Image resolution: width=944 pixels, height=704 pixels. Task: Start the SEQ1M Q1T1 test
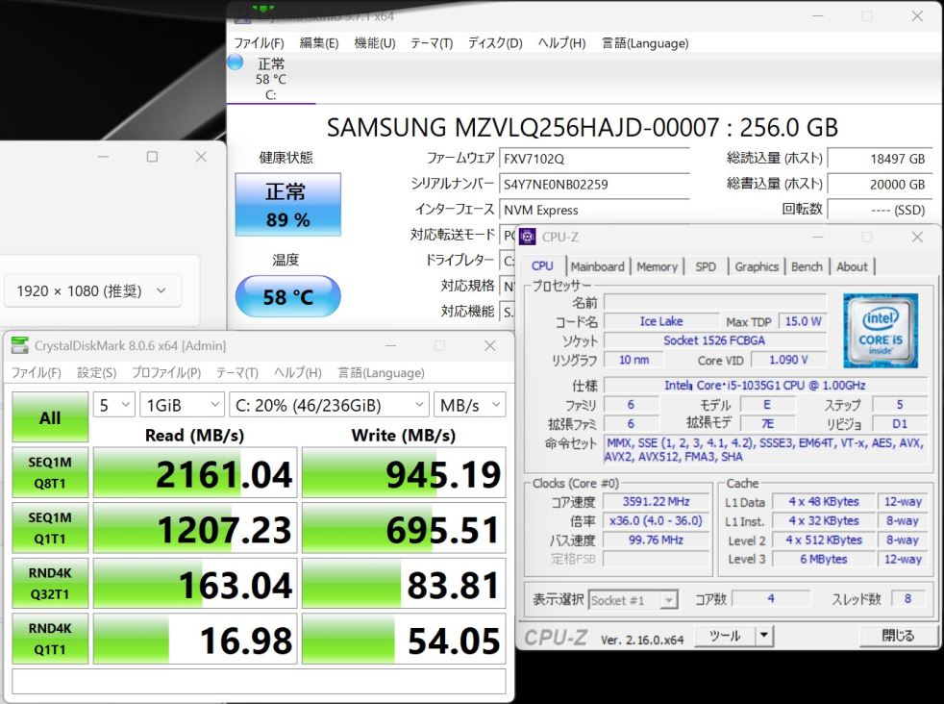(x=50, y=528)
